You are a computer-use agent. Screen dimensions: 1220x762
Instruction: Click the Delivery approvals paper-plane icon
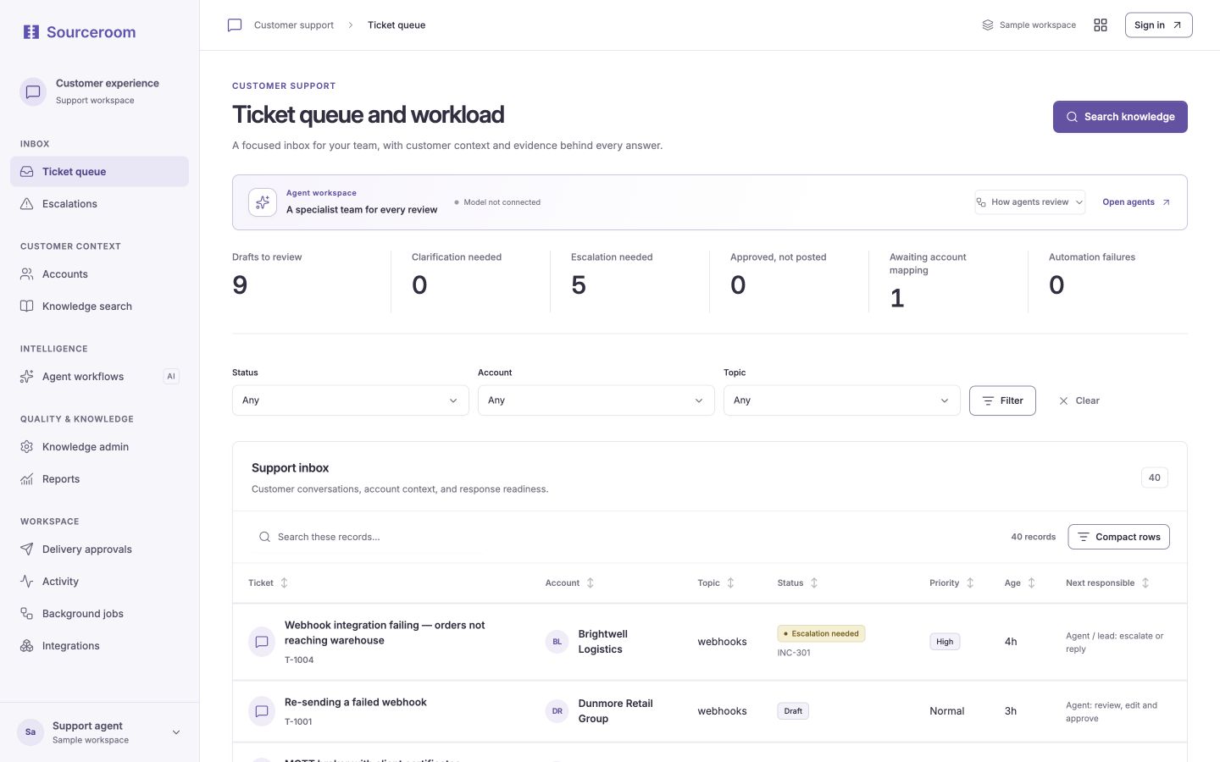[x=27, y=549]
